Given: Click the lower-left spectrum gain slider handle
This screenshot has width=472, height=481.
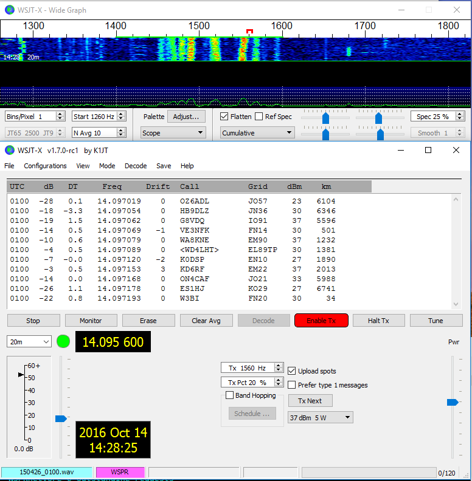Looking at the screenshot, I should pyautogui.click(x=326, y=134).
